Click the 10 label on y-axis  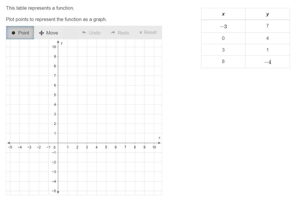(54, 47)
